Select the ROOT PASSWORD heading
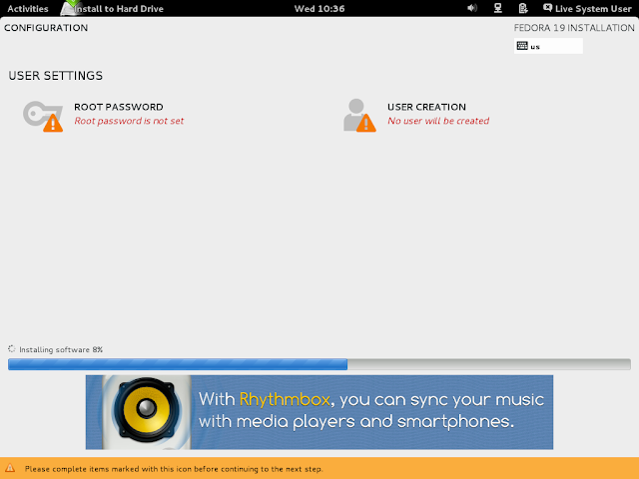This screenshot has height=479, width=639. [x=119, y=107]
